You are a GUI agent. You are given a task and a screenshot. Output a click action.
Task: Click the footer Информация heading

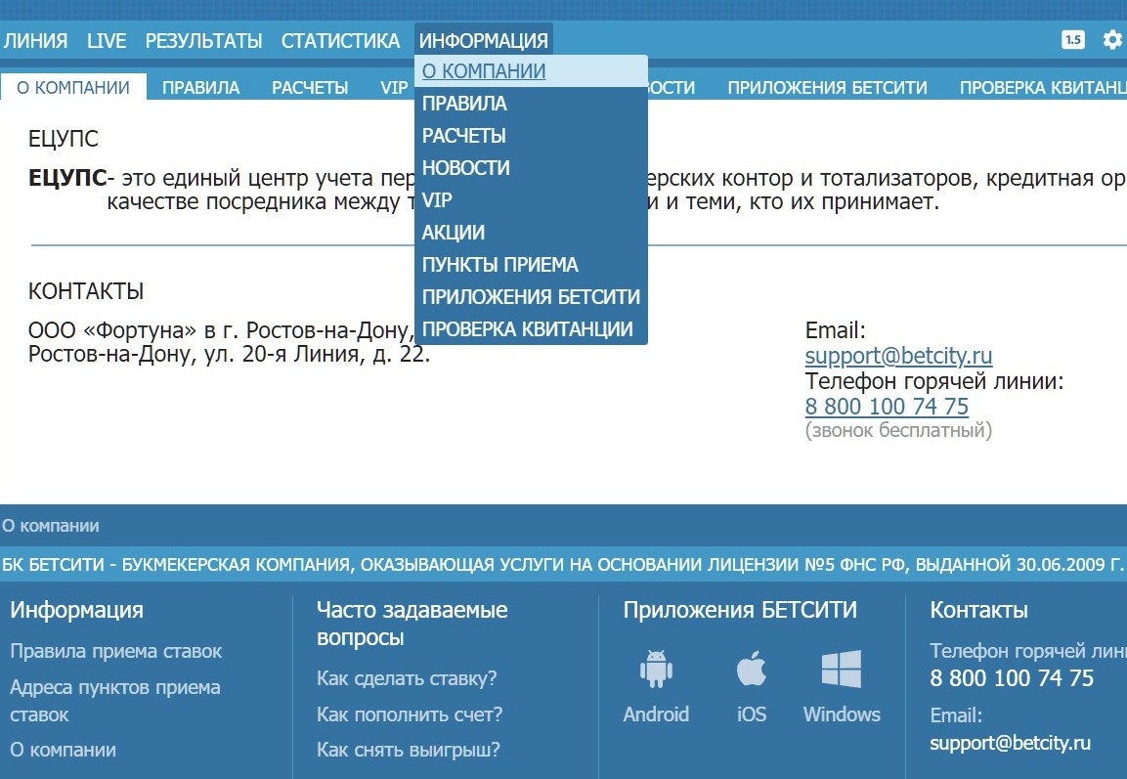point(77,610)
